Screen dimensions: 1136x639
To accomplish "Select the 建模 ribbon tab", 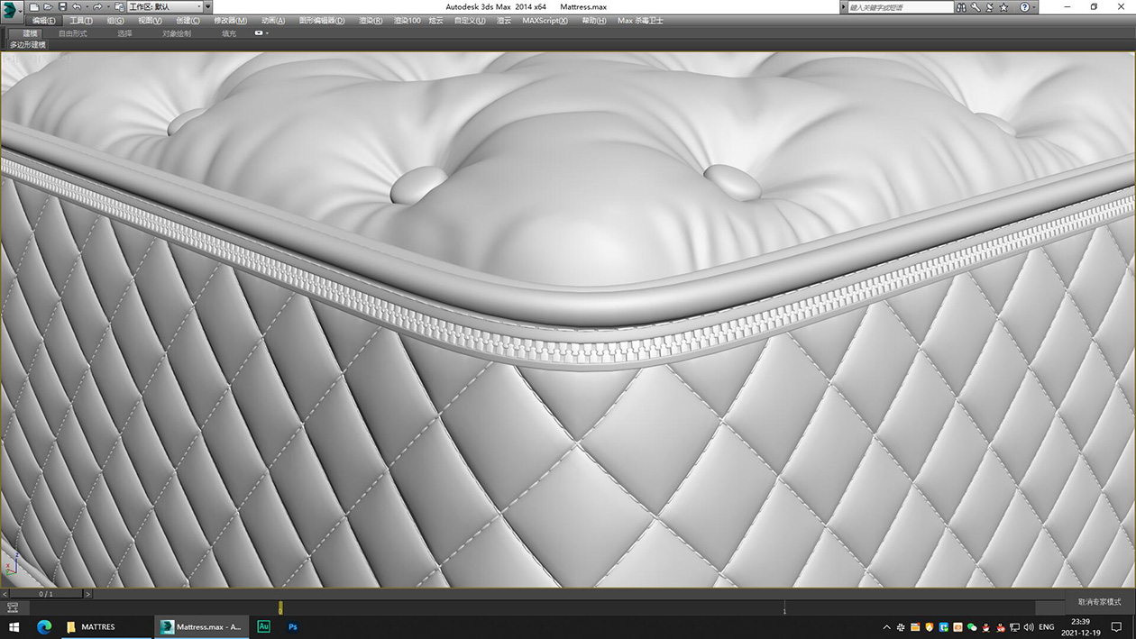I will tap(30, 33).
